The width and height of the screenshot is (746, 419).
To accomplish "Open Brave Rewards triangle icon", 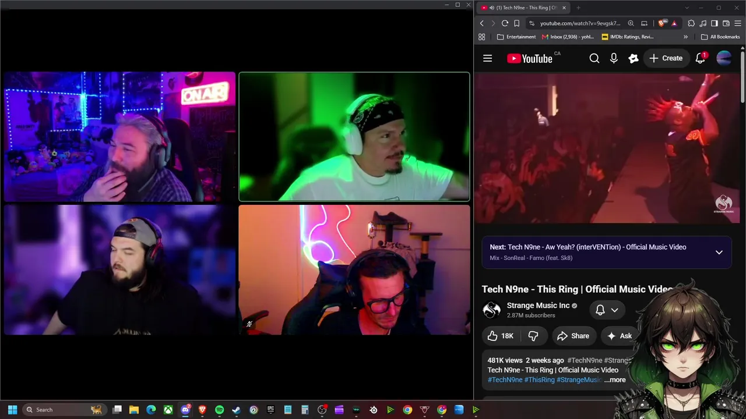I will coord(674,23).
